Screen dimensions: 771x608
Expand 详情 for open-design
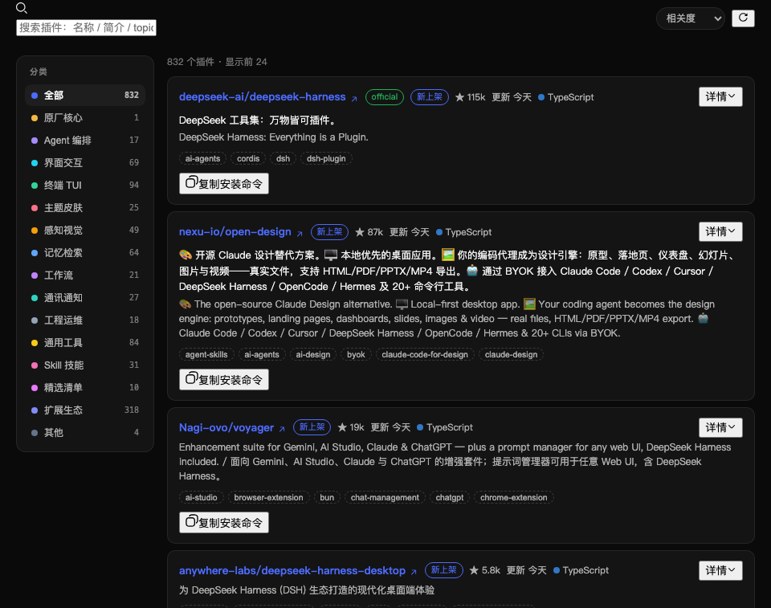coord(720,231)
